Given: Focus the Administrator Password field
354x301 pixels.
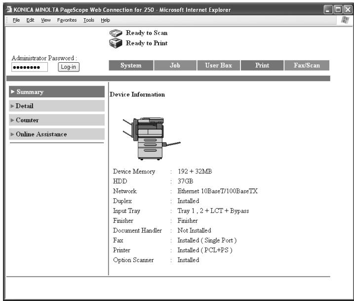Looking at the screenshot, I should point(30,67).
